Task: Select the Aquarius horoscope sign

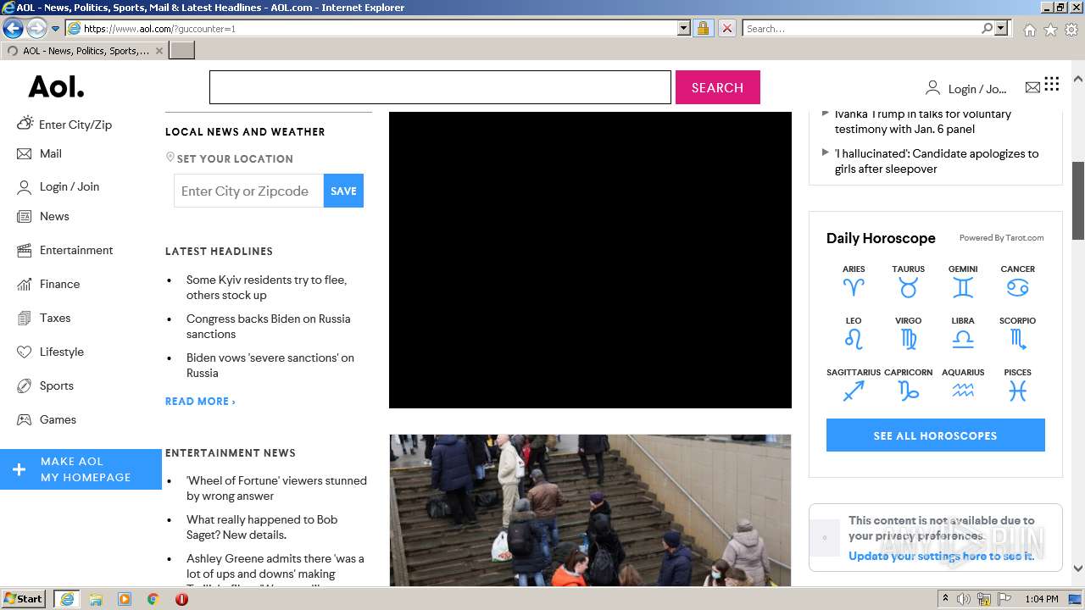Action: point(963,385)
